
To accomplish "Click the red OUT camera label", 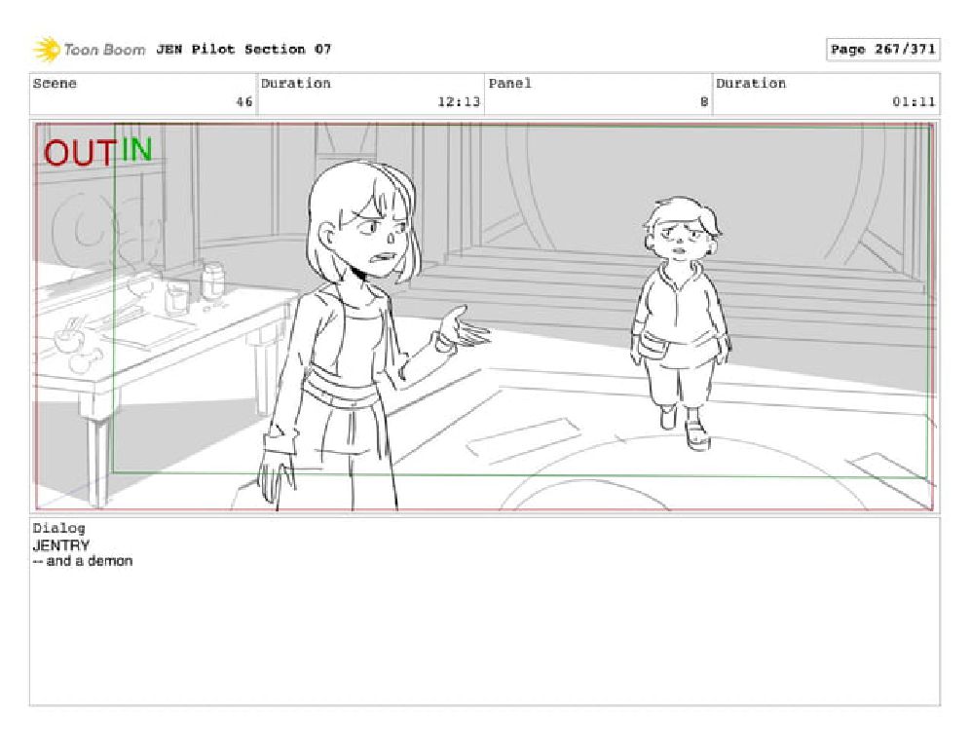I will click(x=79, y=152).
